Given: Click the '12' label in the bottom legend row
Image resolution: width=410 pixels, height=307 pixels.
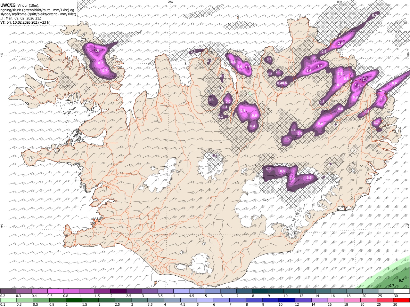Looking at the screenshot, I should point(298,305).
